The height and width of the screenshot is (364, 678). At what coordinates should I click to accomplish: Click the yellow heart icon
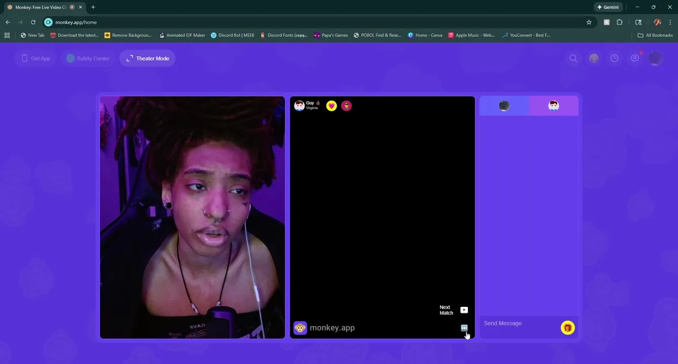332,106
